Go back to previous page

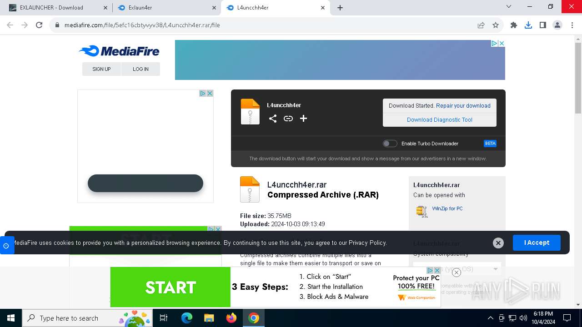click(10, 25)
